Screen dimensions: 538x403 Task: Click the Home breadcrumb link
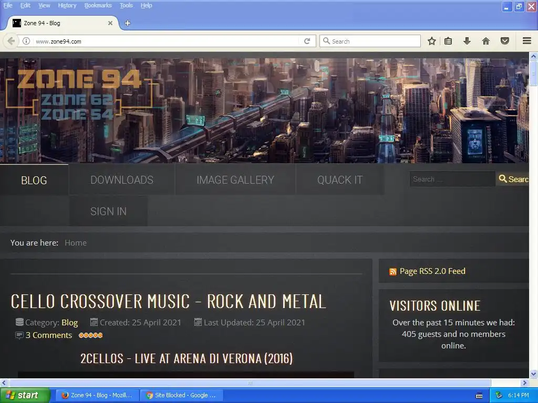76,242
